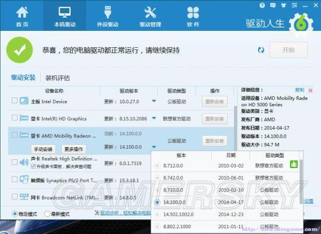Click the skin shirt icon
The width and height of the screenshot is (321, 234).
tap(284, 5)
